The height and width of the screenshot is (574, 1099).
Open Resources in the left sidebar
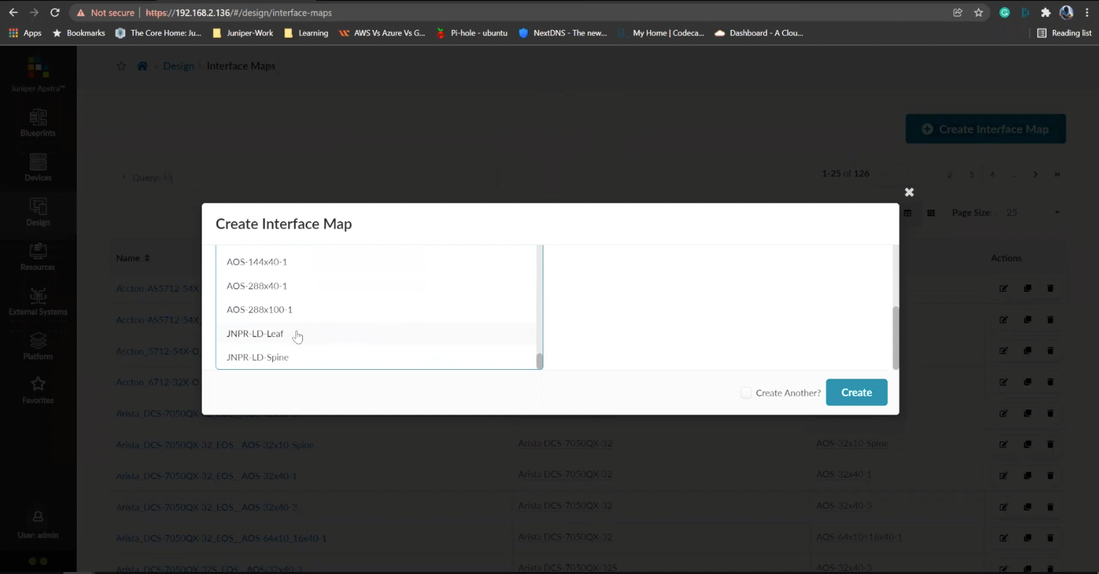[x=38, y=257]
